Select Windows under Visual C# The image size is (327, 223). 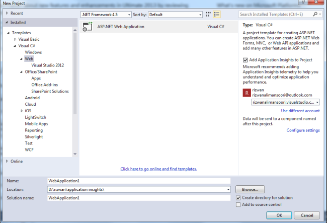[33, 52]
